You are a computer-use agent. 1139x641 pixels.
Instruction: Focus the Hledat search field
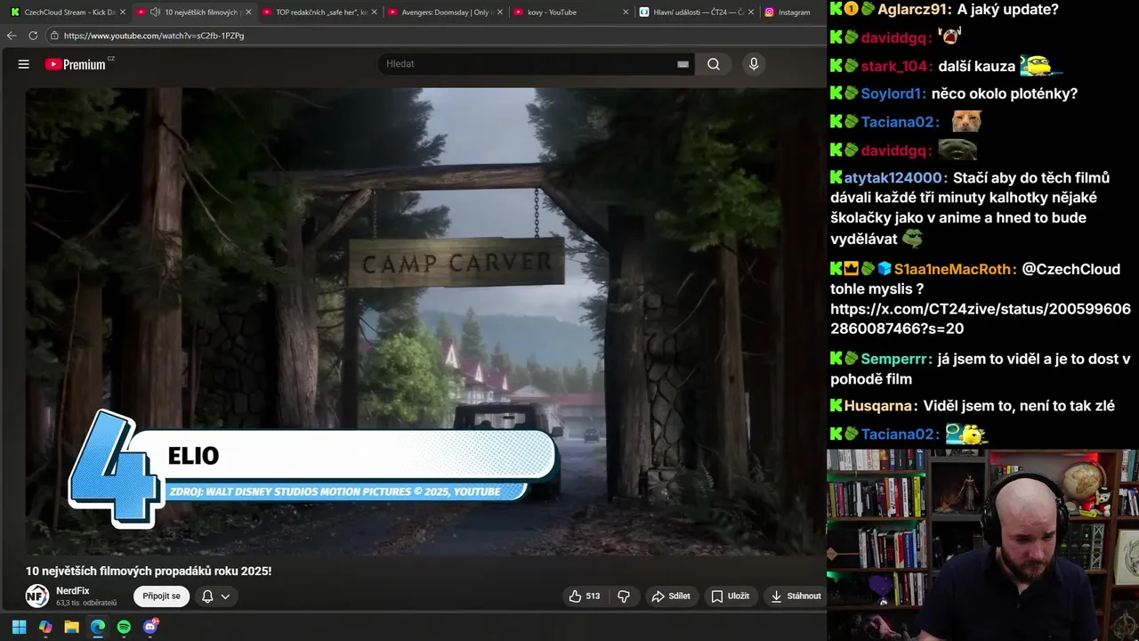pos(529,64)
